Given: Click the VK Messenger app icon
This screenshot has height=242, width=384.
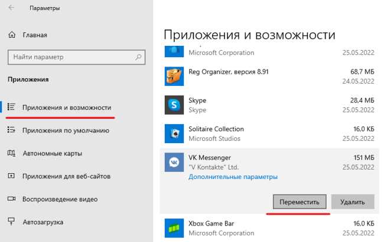Looking at the screenshot, I should (x=174, y=162).
